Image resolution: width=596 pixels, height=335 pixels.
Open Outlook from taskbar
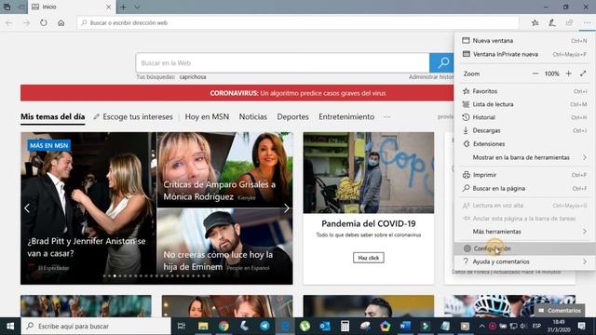click(325, 327)
